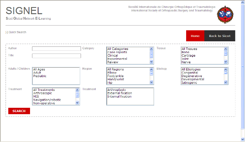Click Category list scroll up arrow

tap(151, 49)
